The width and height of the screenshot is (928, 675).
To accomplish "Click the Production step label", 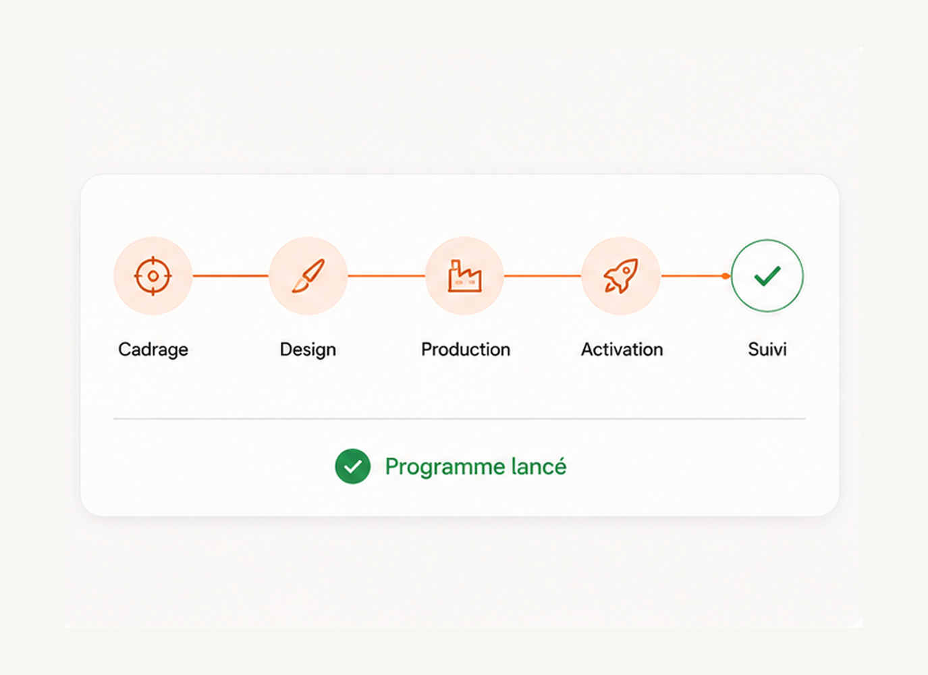I will (466, 350).
